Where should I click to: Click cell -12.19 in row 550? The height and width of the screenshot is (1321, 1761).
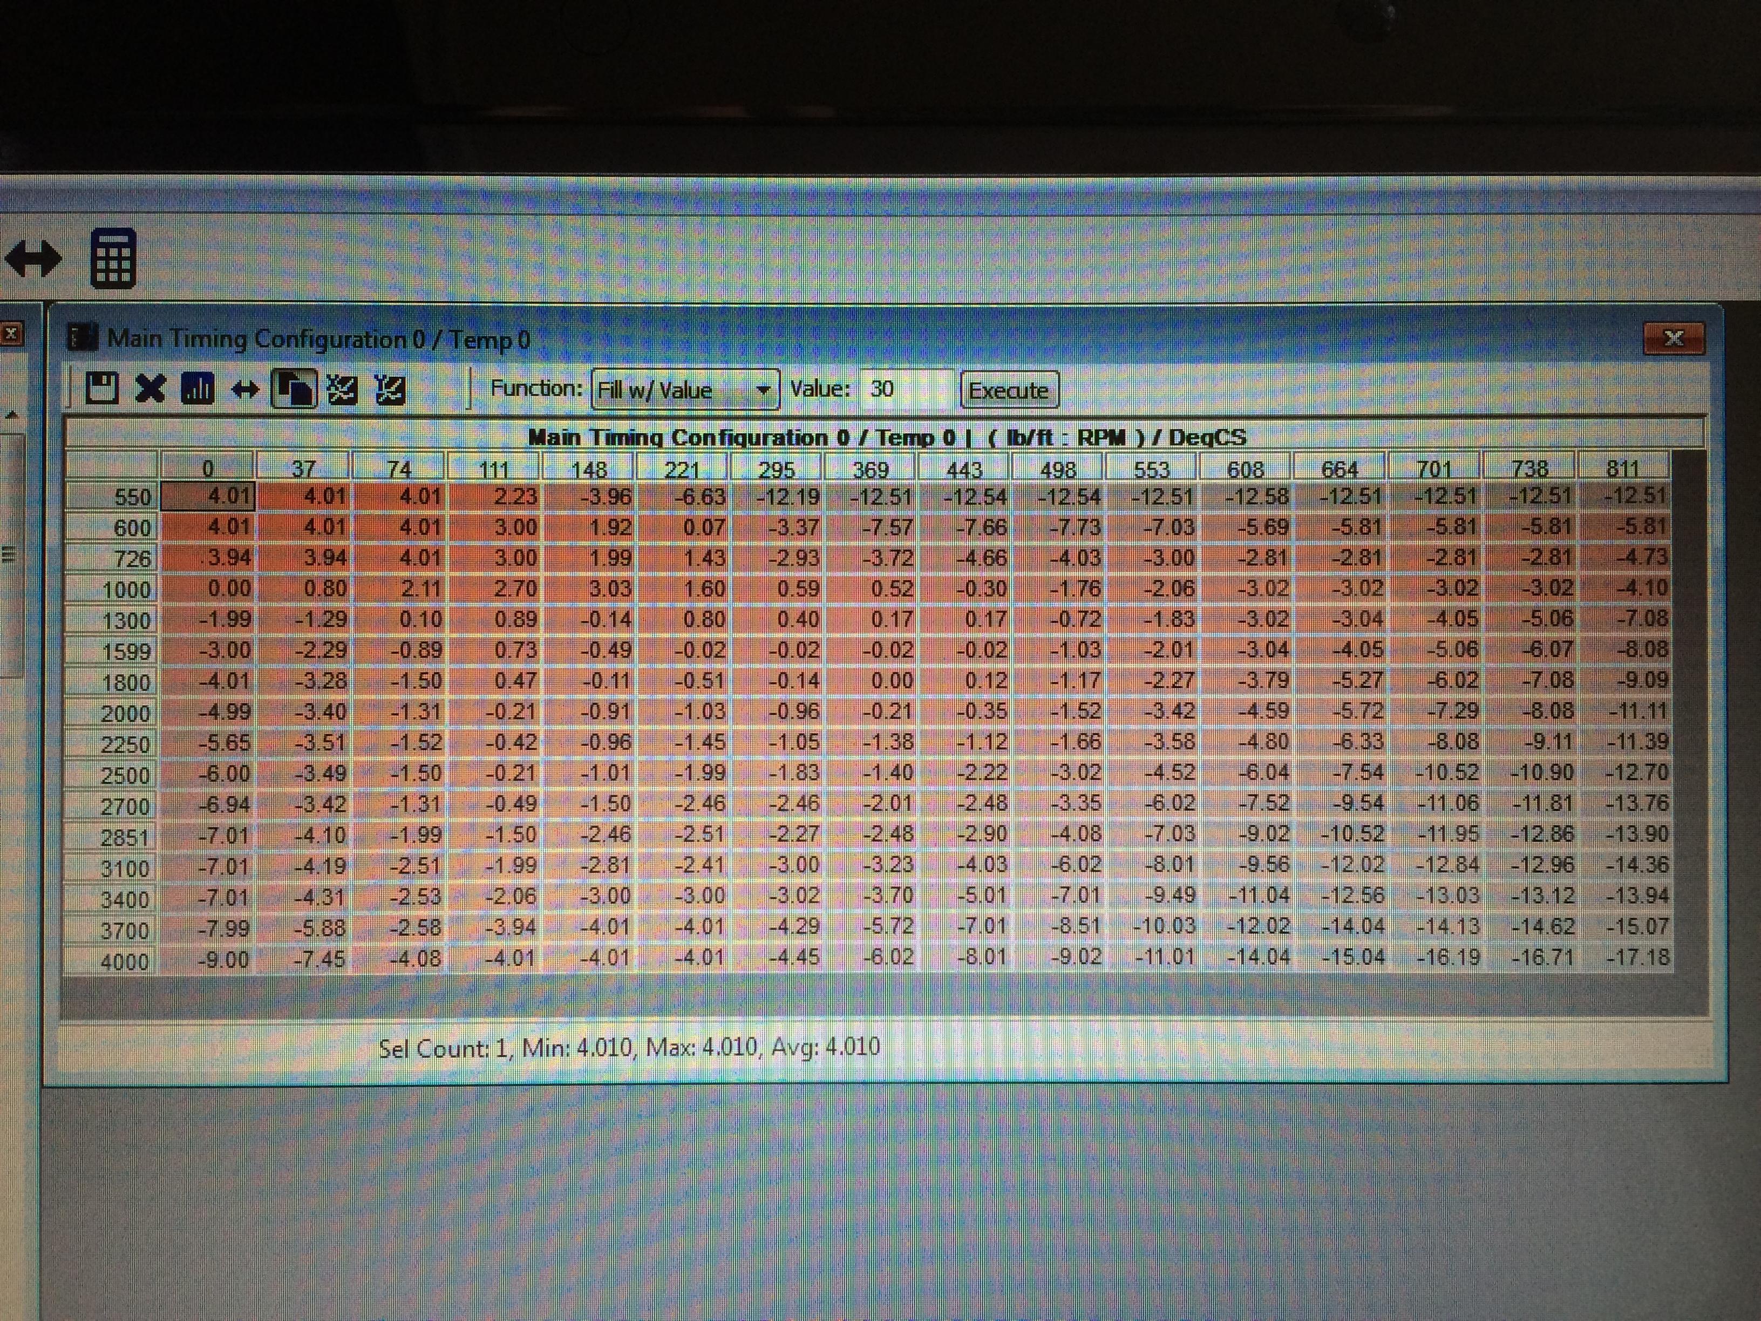[x=777, y=496]
